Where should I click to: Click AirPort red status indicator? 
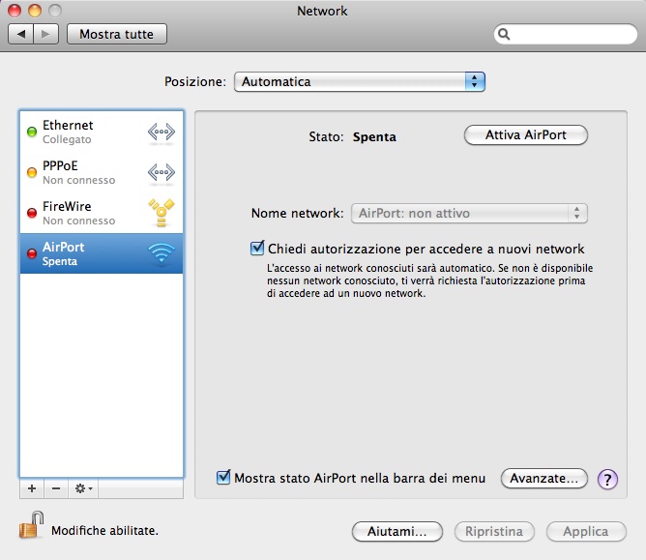32,253
